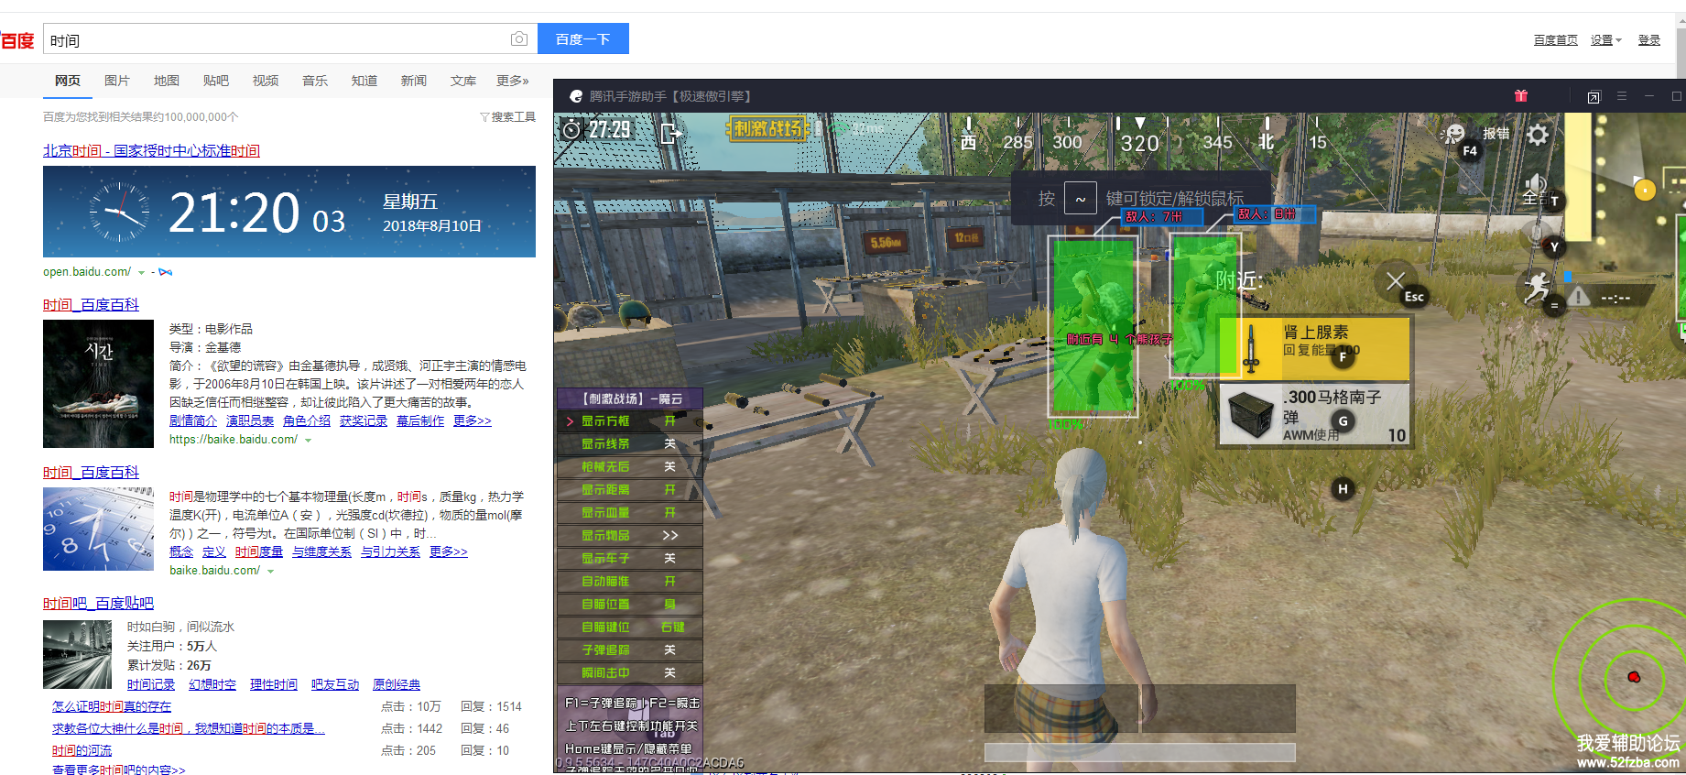The width and height of the screenshot is (1686, 775).
Task: Click the Tencent emulator logo icon
Action: (576, 96)
